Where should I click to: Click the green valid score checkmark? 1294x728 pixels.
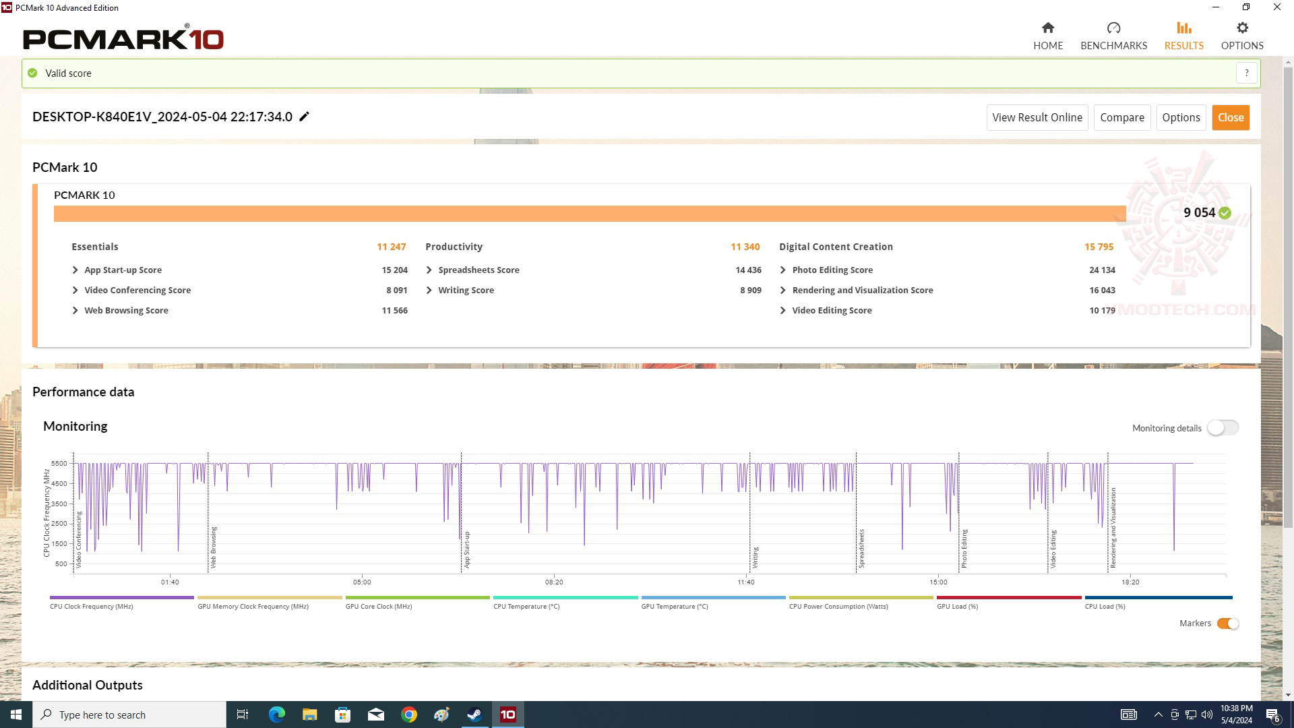click(x=32, y=73)
